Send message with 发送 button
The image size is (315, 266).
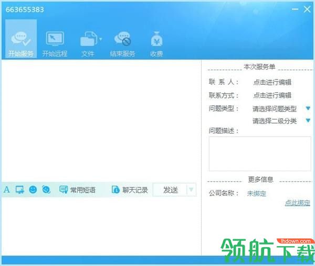tap(170, 190)
